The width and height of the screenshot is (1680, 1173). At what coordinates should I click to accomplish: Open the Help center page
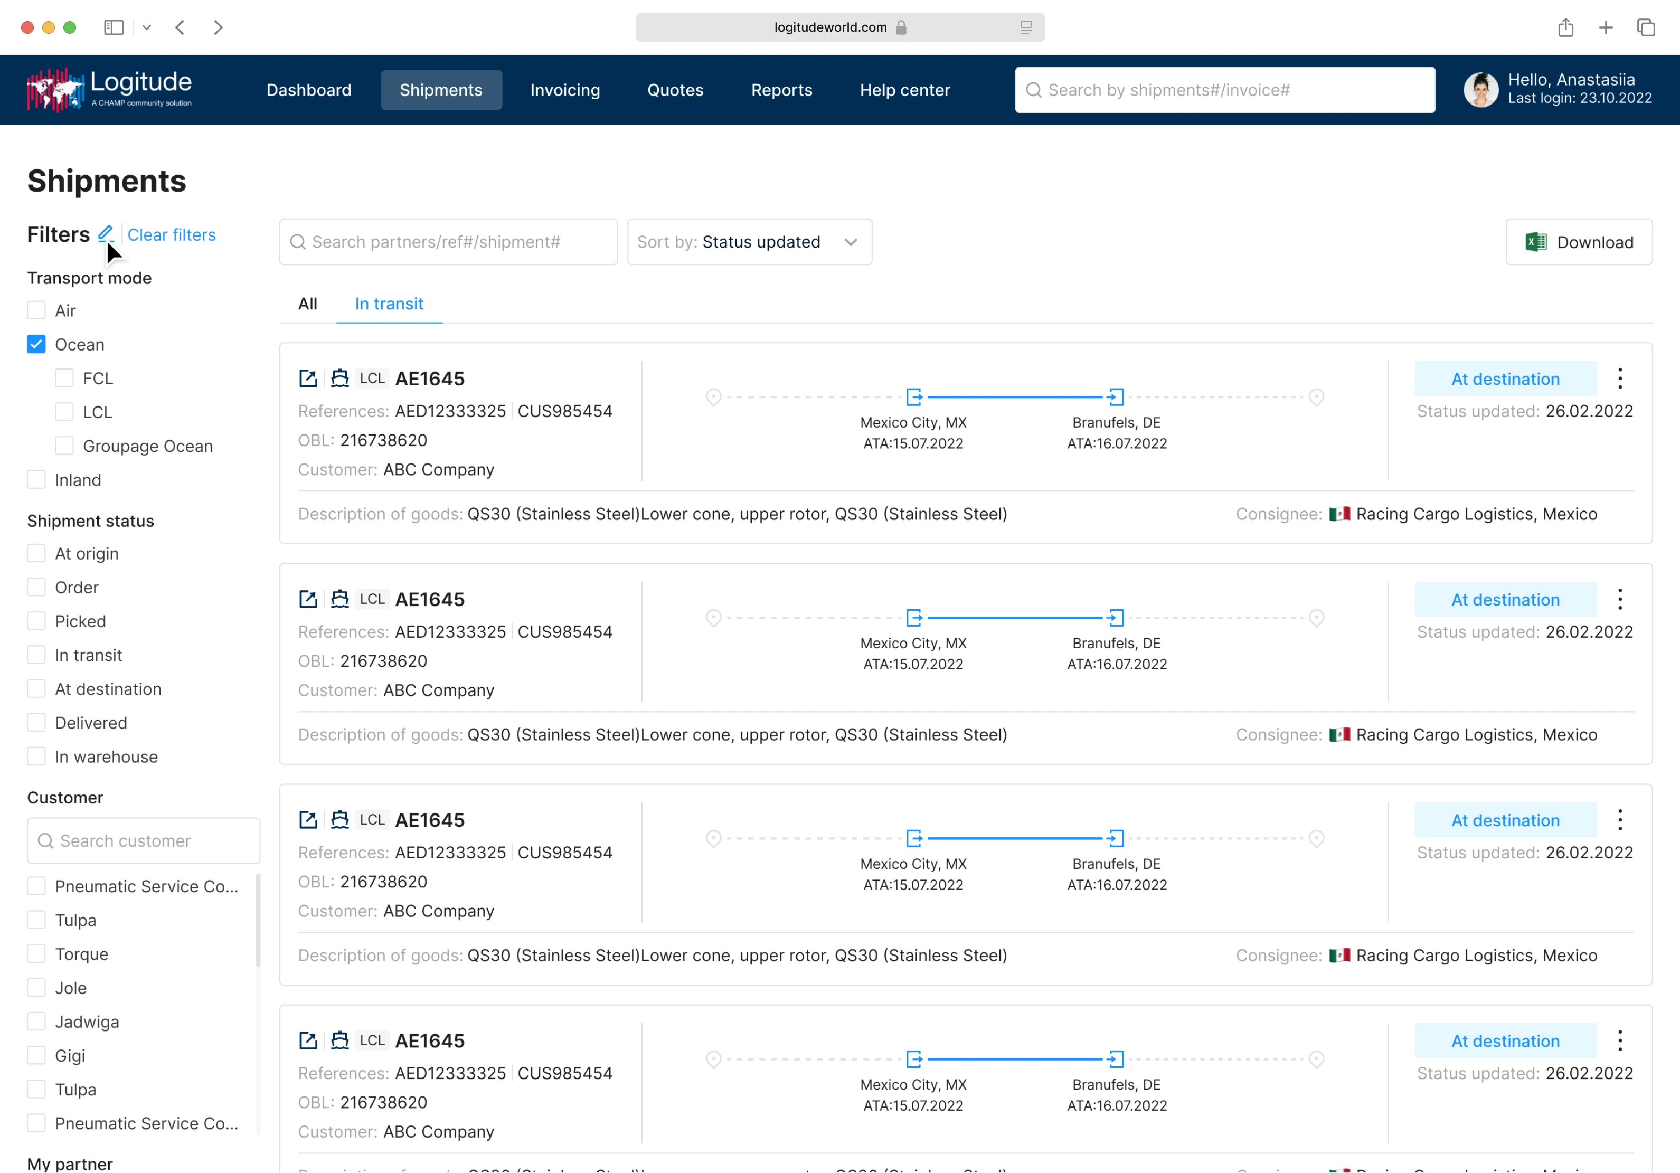coord(904,90)
